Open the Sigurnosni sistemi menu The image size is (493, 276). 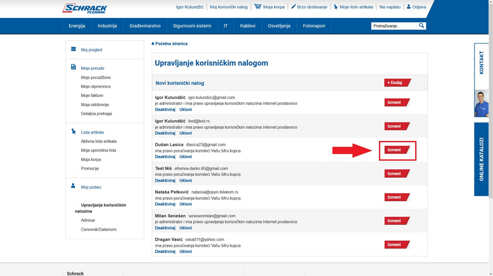coord(192,26)
